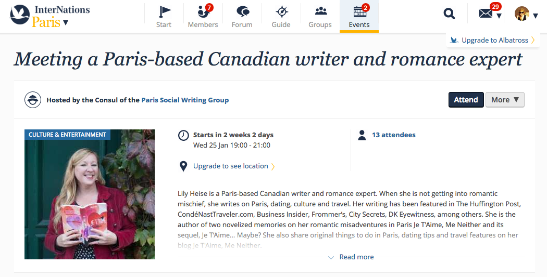Click the consul host avatar icon

(x=33, y=100)
